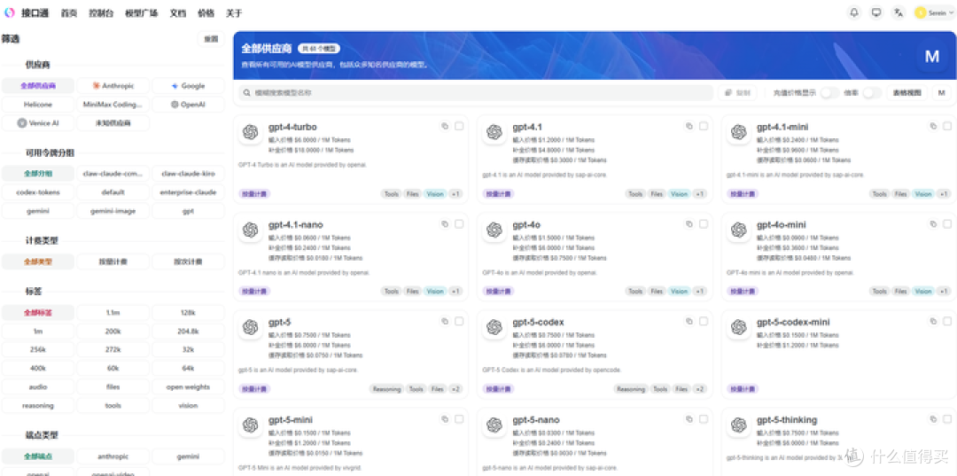Open the language translate icon

point(899,12)
